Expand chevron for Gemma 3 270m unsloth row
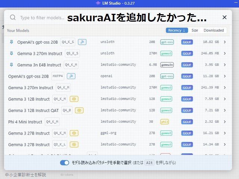 pyautogui.click(x=225, y=53)
